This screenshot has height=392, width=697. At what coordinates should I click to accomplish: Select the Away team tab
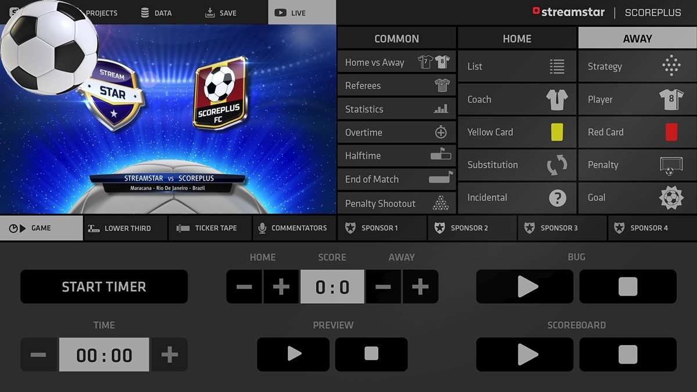pos(637,38)
